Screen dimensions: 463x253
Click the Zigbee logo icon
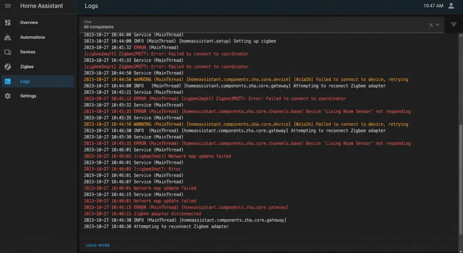point(8,67)
